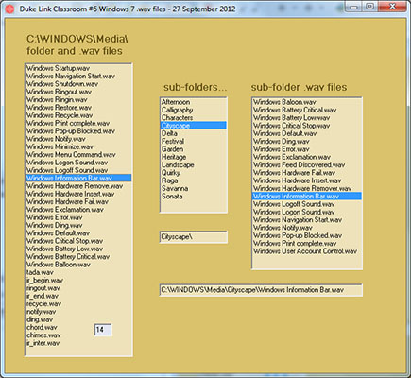Close the Duke Link Classroom window
The image size is (411, 378).
[392, 7]
